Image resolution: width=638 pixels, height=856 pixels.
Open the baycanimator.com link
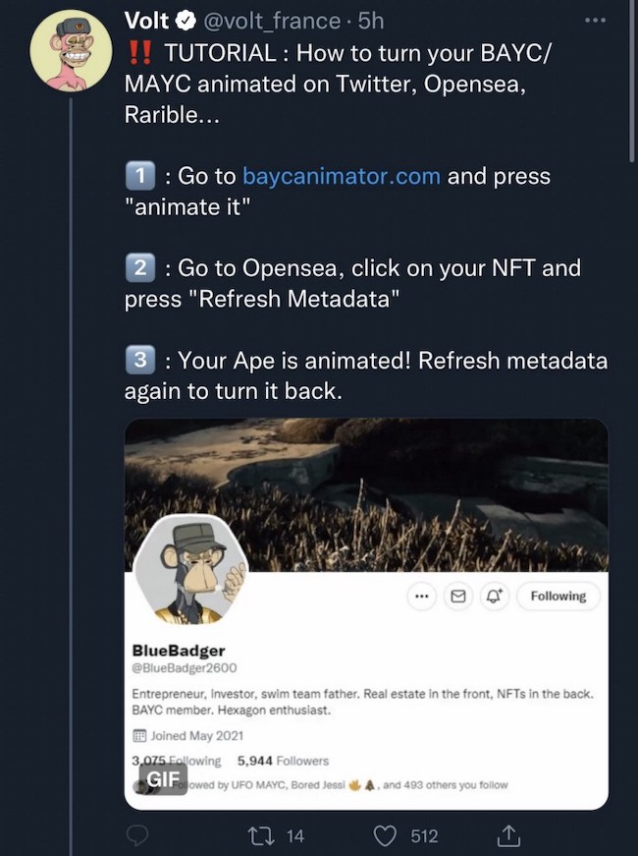344,176
